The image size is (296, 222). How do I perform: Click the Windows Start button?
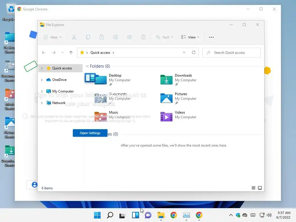97,215
